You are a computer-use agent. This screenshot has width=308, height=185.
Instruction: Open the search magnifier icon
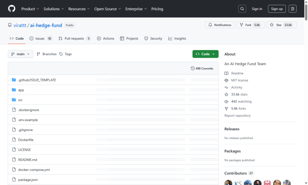242,9
